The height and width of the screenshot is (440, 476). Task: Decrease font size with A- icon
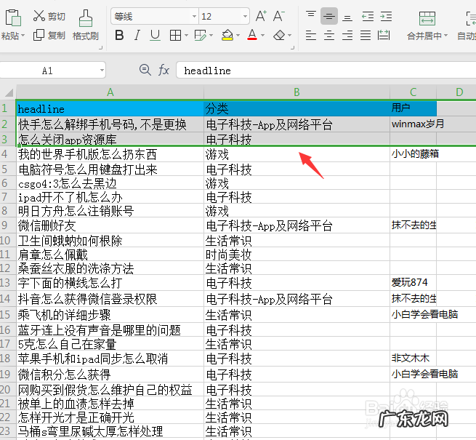point(278,16)
